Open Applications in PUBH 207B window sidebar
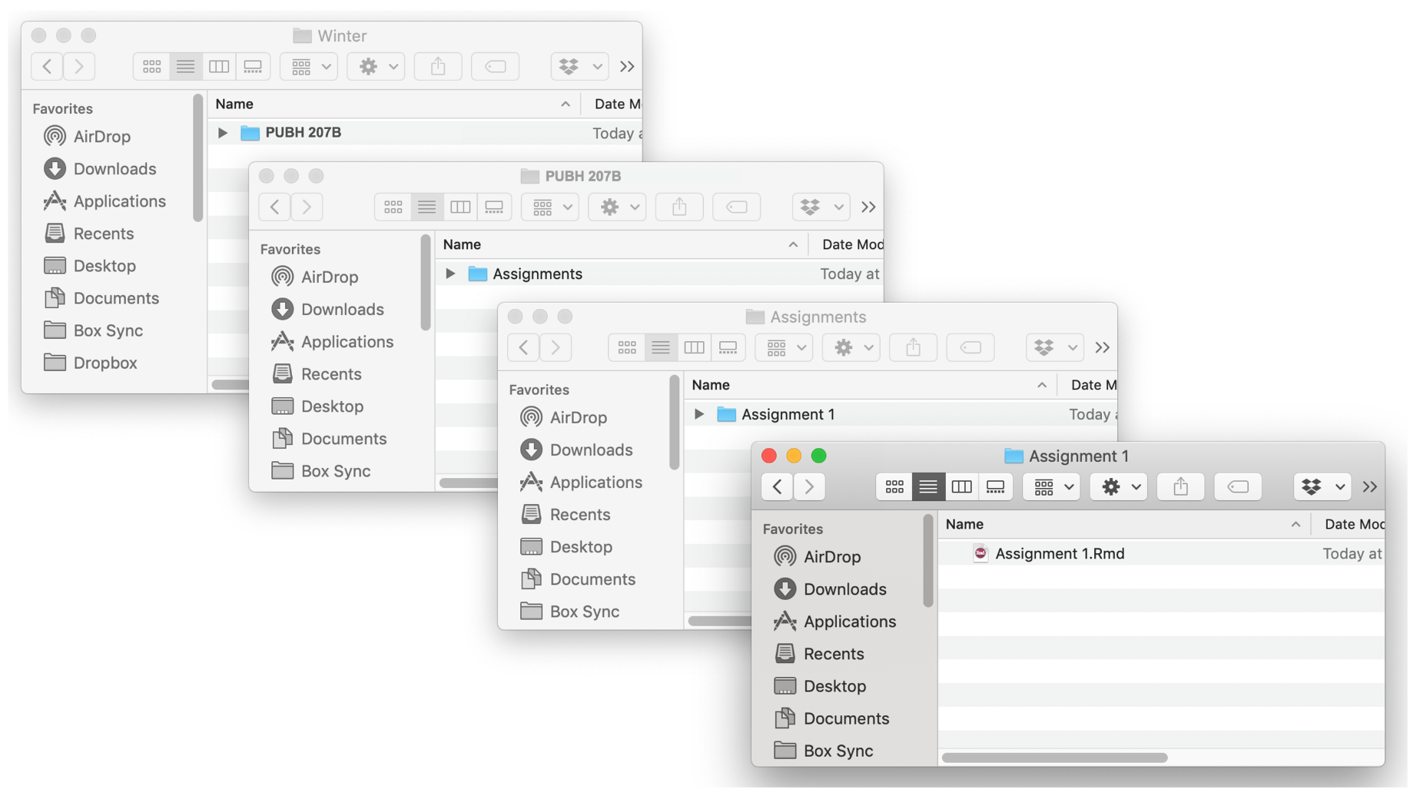The height and width of the screenshot is (796, 1420). click(333, 342)
